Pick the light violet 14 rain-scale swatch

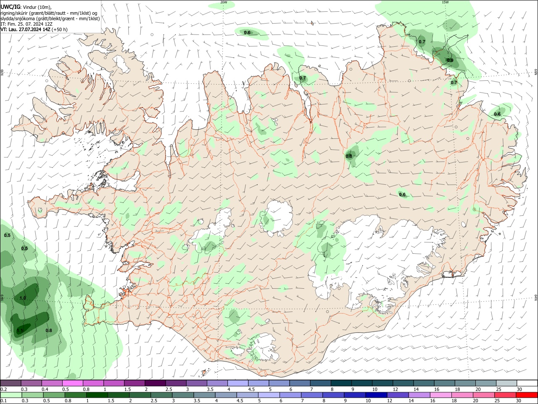point(419,395)
